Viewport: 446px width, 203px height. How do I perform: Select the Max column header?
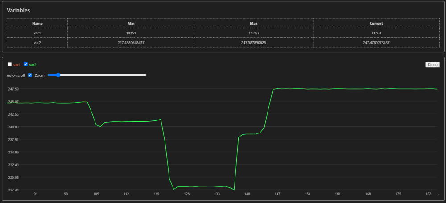coord(254,23)
